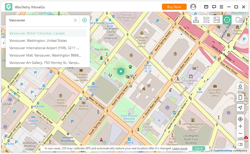Expand the collapsed left side panel
250x154 pixels.
click(x=3, y=43)
